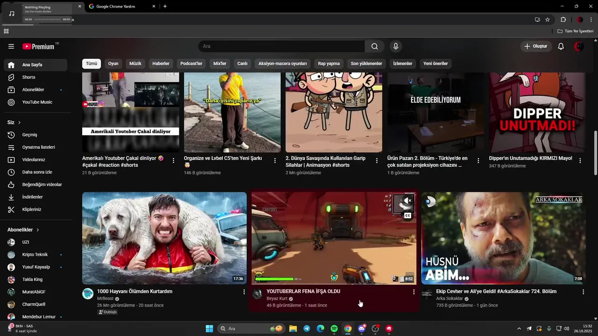This screenshot has height=336, width=598.
Task: Expand the Siz section chevron
Action: coord(19,123)
